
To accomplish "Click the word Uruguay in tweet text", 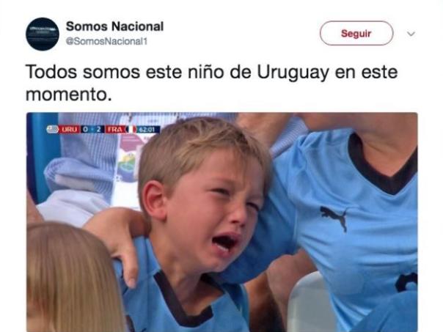I will point(293,72).
